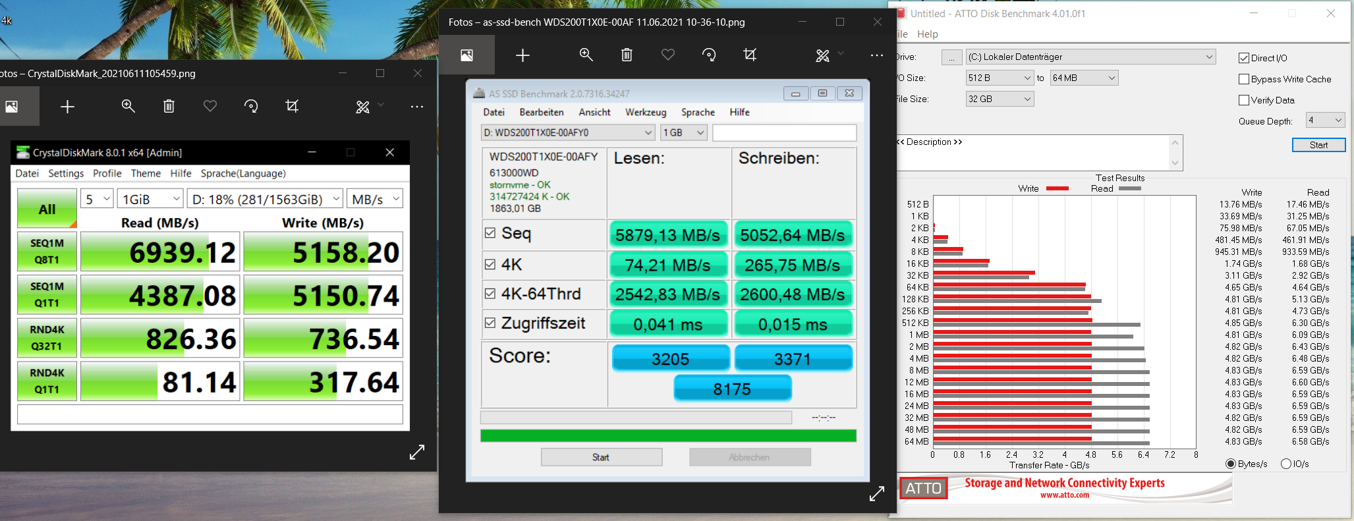Open See more menu in the CrystalDiskMark Photos window
This screenshot has height=521, width=1354.
click(x=417, y=107)
